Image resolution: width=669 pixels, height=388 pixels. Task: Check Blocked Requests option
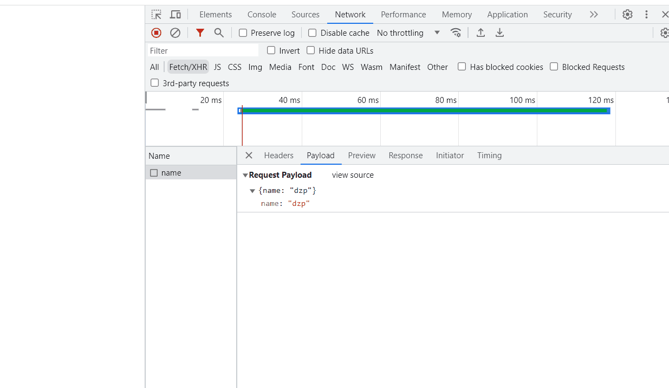tap(554, 67)
